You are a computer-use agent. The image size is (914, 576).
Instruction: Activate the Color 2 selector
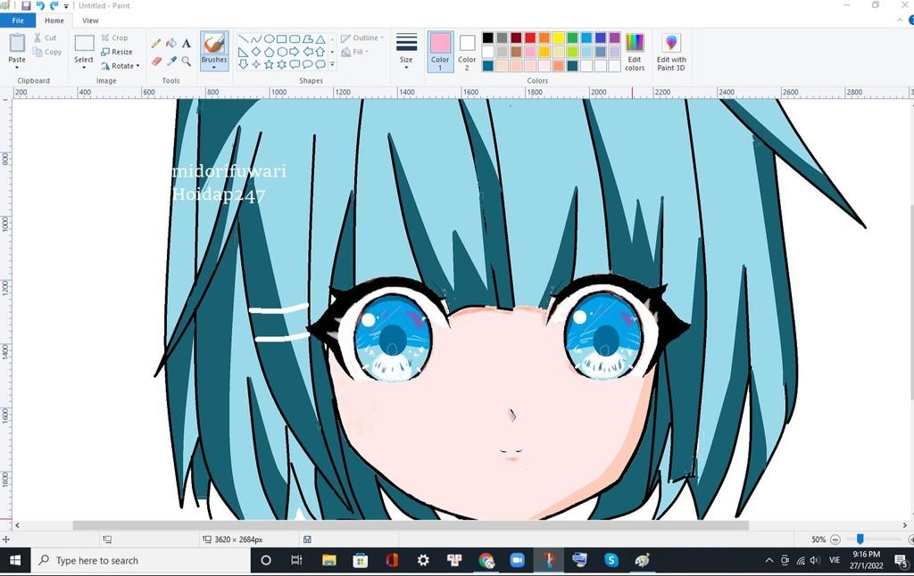click(x=467, y=51)
